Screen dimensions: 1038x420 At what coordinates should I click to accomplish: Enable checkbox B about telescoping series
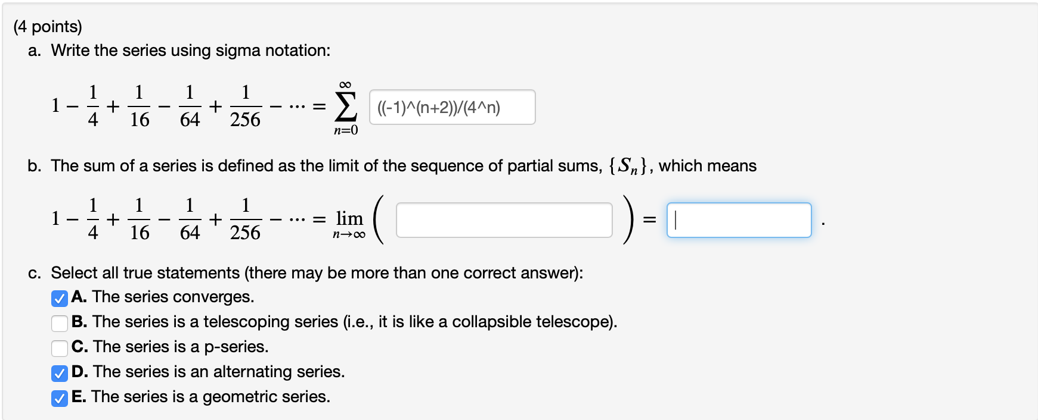(60, 324)
